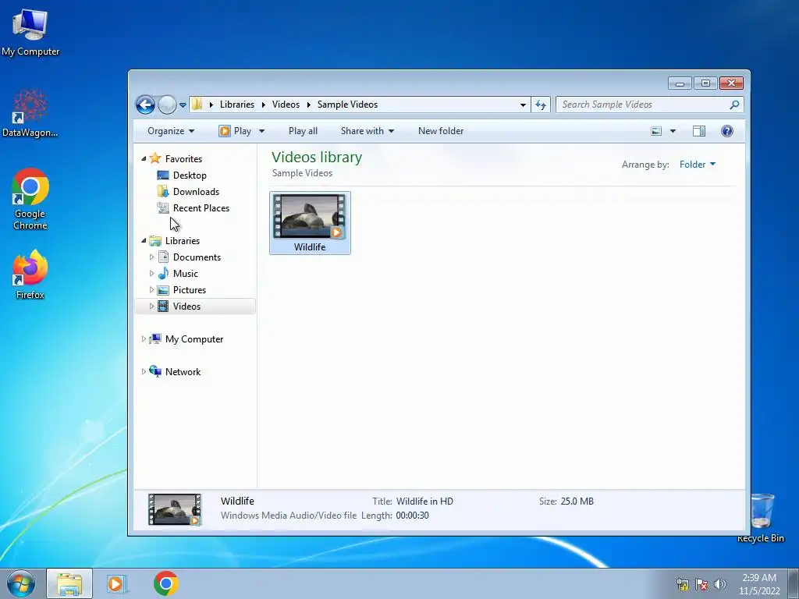Expand the Pictures library arrow
799x599 pixels.
151,290
